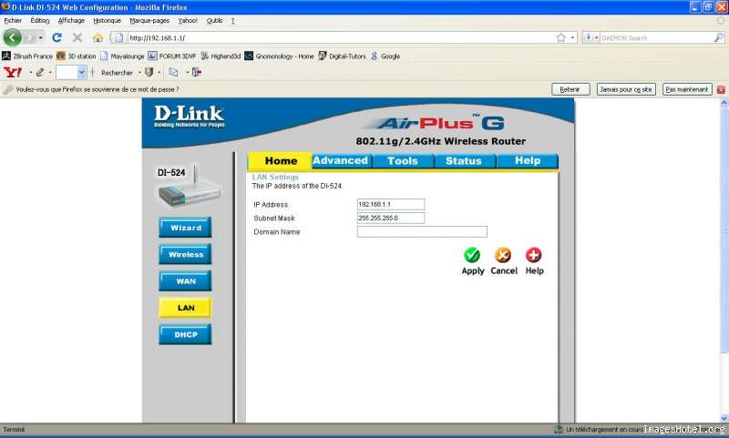The height and width of the screenshot is (438, 729).
Task: Click the red Help plus icon
Action: (534, 256)
